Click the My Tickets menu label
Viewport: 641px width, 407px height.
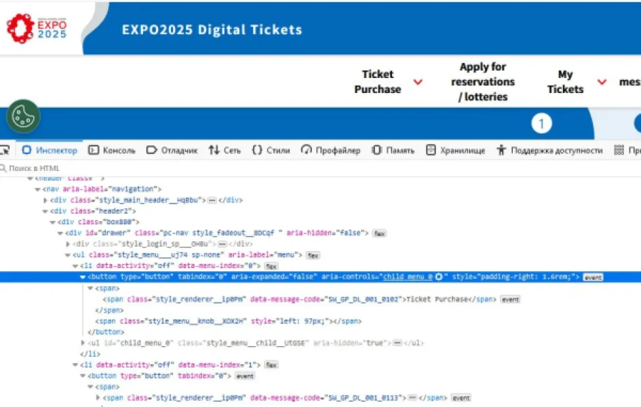566,81
